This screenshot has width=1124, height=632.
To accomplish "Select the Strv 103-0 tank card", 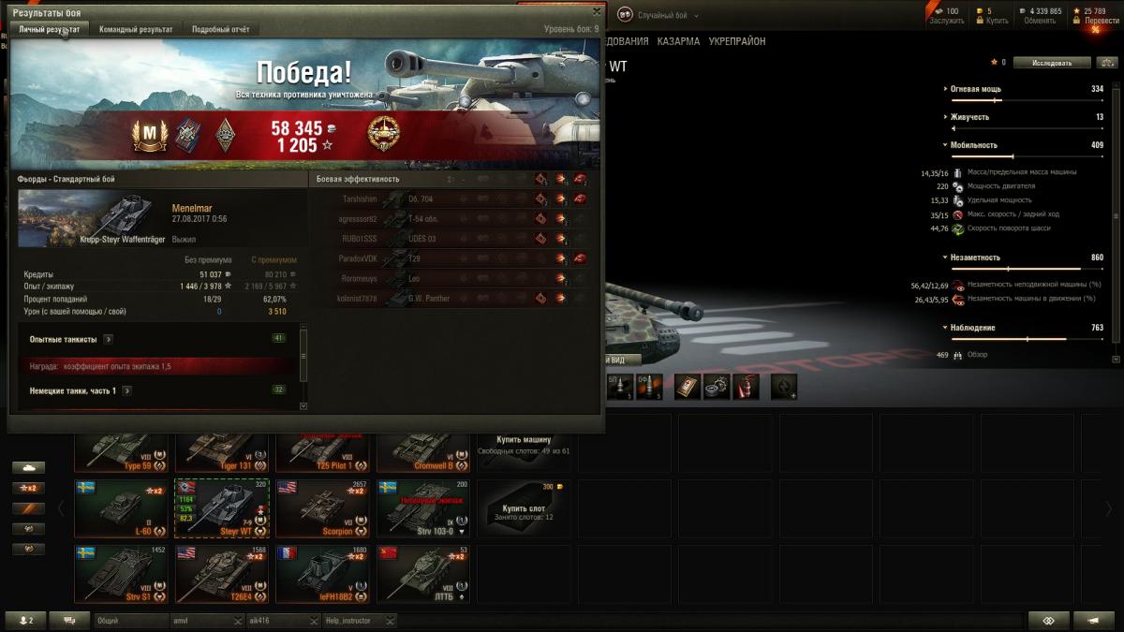I will 422,508.
